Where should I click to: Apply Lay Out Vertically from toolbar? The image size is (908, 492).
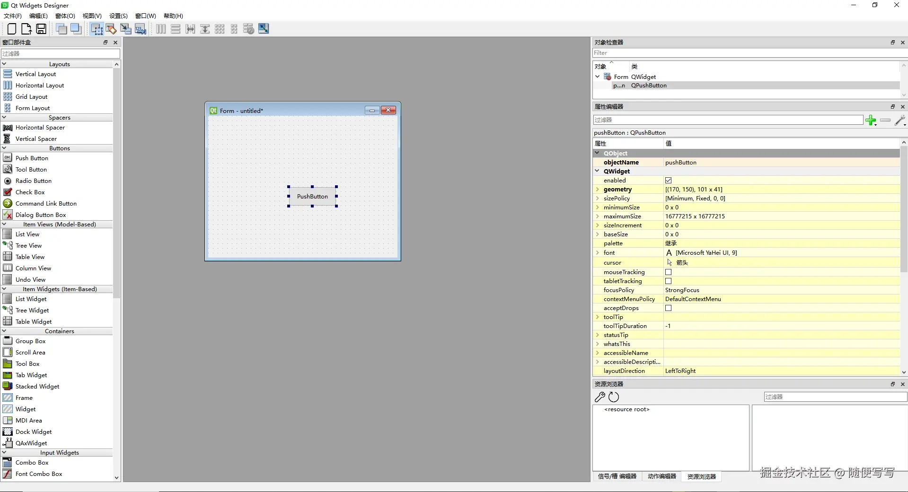(176, 29)
